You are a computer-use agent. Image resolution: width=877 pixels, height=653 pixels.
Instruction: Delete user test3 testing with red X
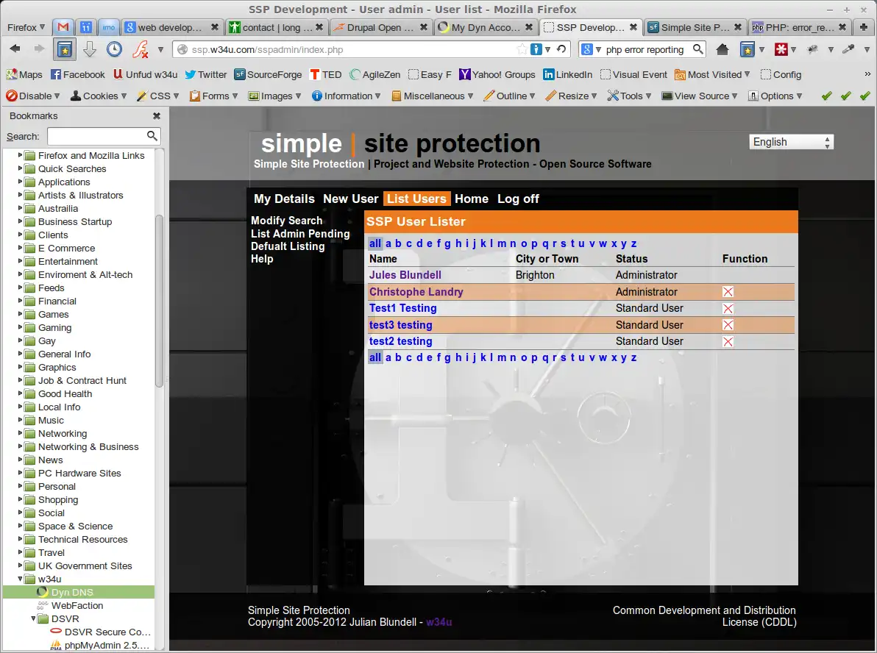[x=728, y=325]
